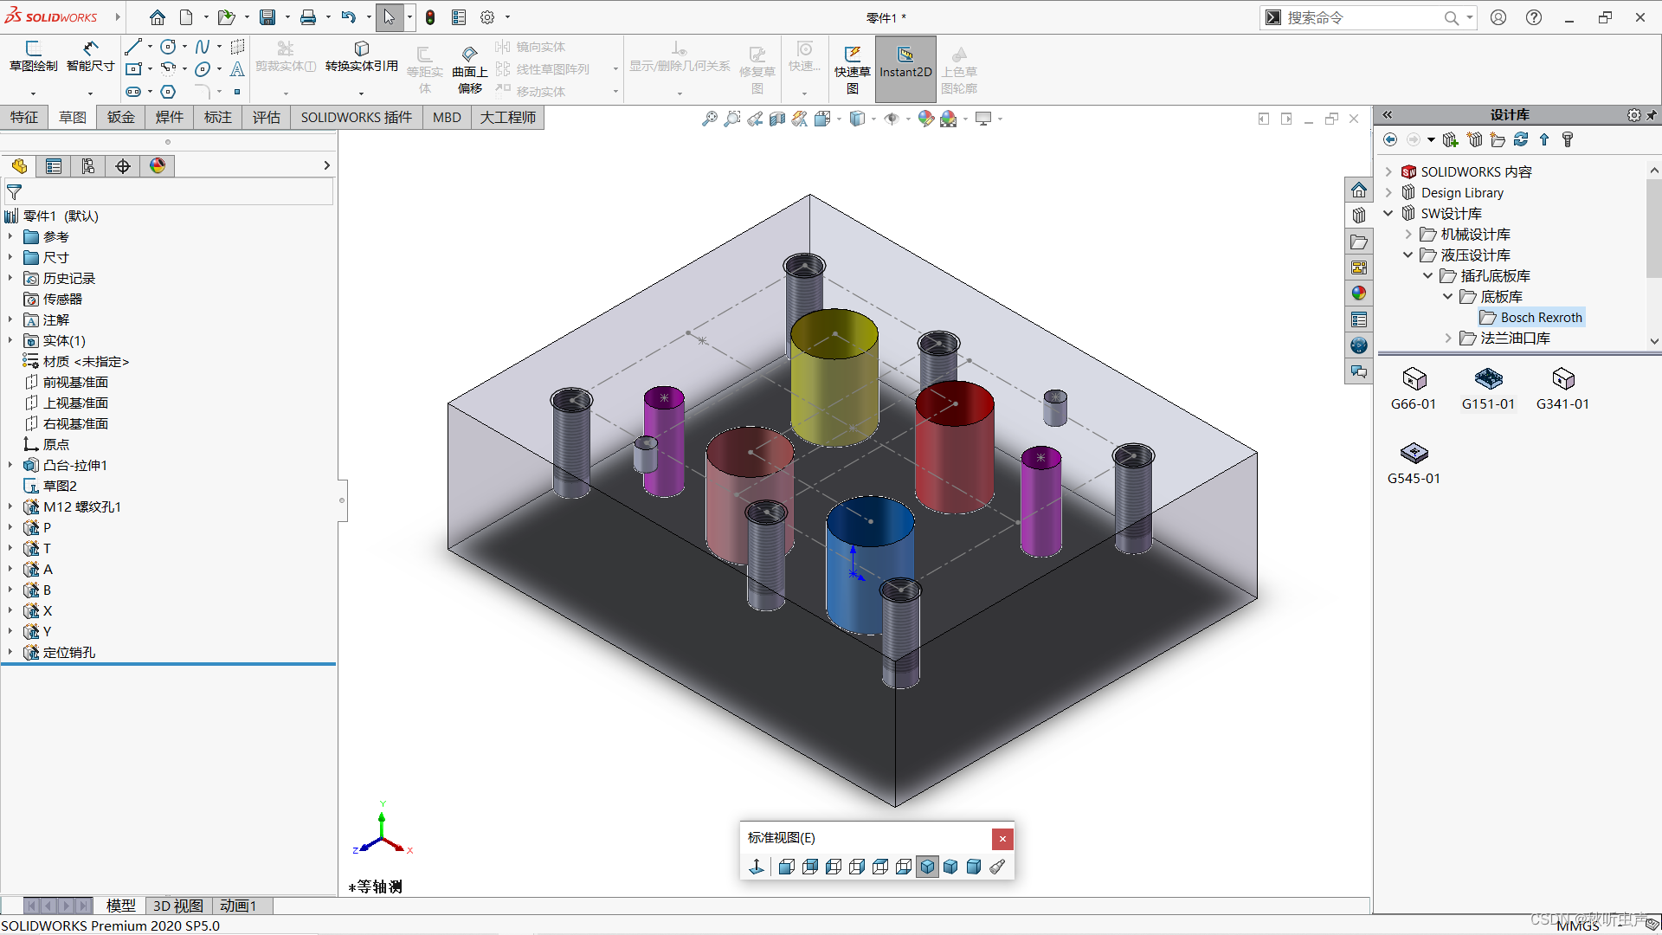Image resolution: width=1662 pixels, height=935 pixels.
Task: Expand the 凸台-拉伸1 feature tree item
Action: point(10,465)
